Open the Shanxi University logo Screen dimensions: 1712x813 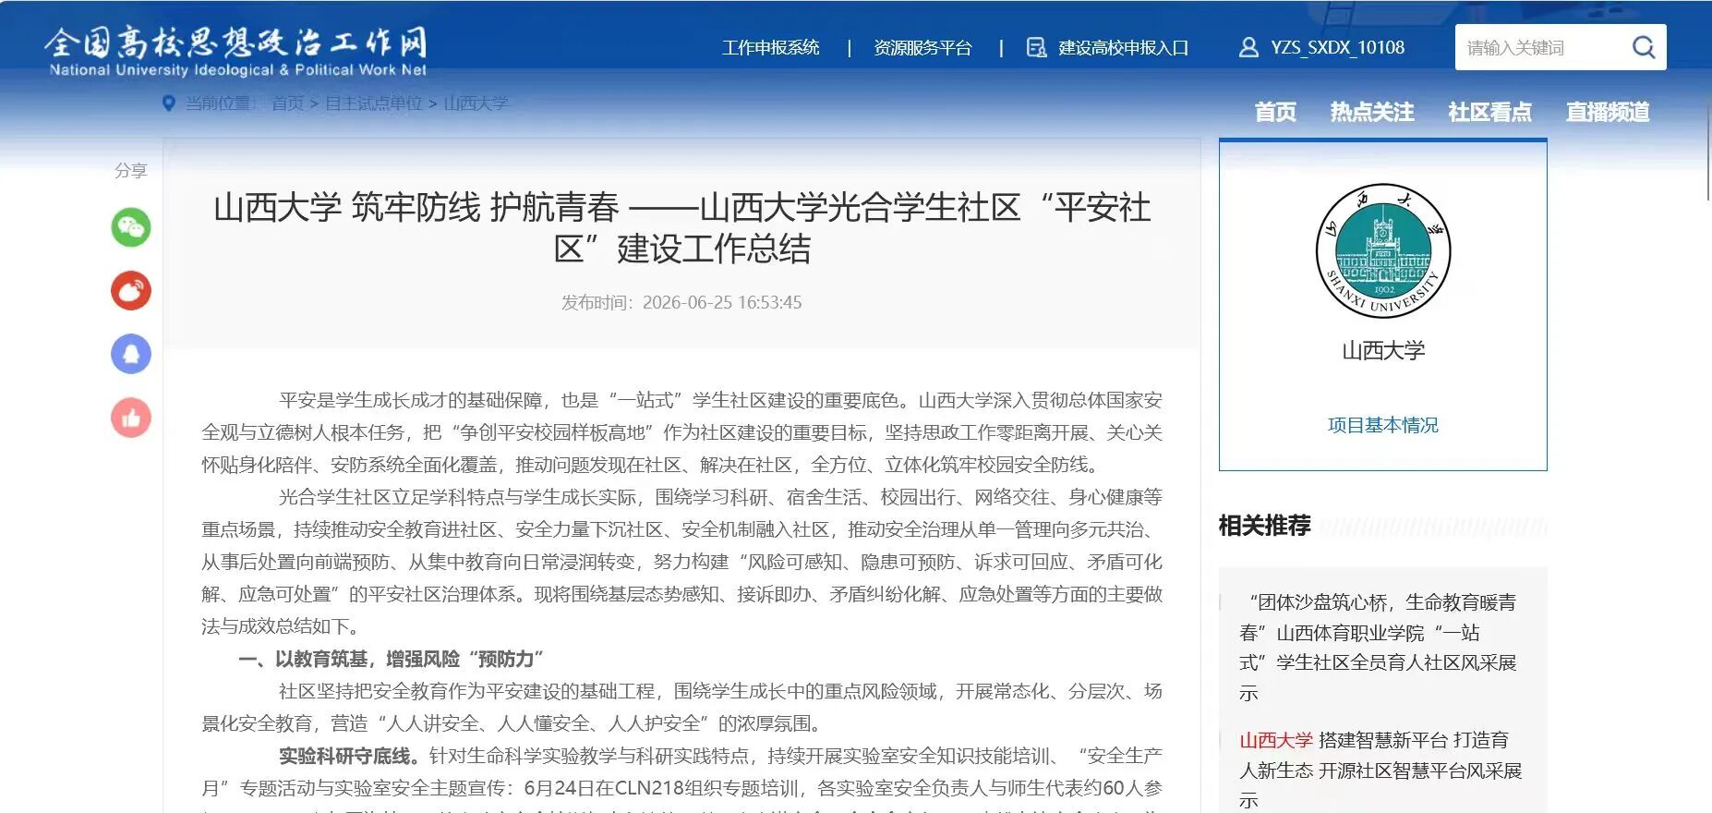click(1382, 251)
